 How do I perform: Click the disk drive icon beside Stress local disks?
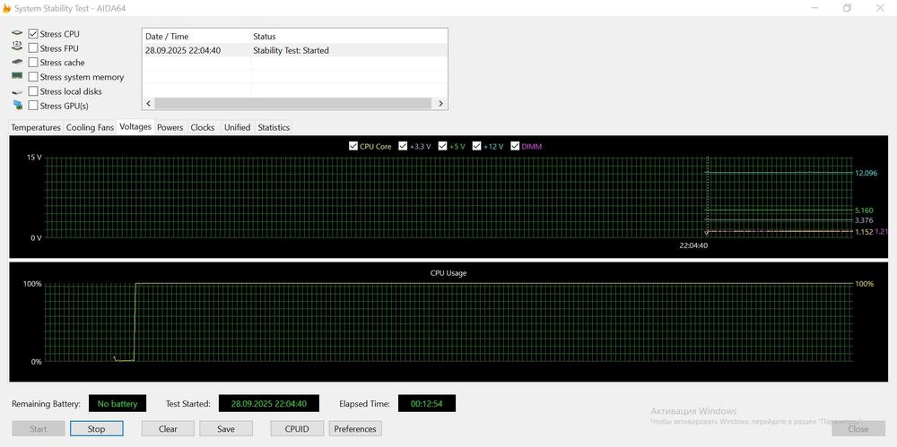(x=16, y=91)
